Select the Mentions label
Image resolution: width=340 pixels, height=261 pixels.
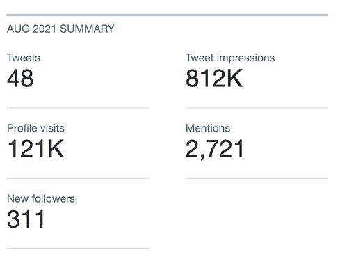coord(208,128)
